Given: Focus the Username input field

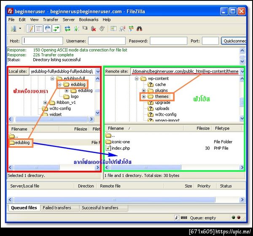Looking at the screenshot, I should [107, 41].
